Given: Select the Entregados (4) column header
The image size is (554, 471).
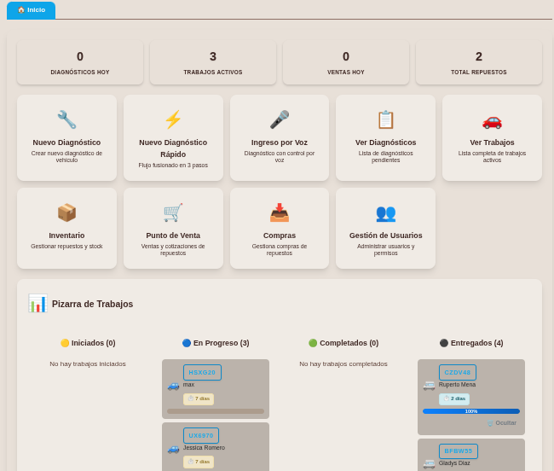Looking at the screenshot, I should pos(471,343).
